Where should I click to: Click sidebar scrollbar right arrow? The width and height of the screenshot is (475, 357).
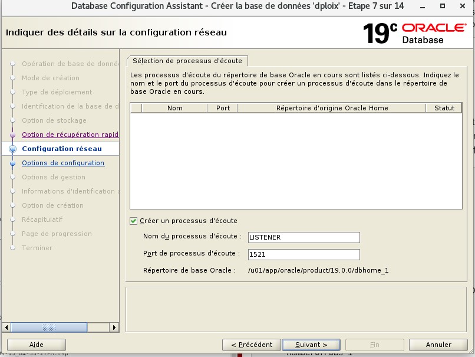pyautogui.click(x=114, y=327)
